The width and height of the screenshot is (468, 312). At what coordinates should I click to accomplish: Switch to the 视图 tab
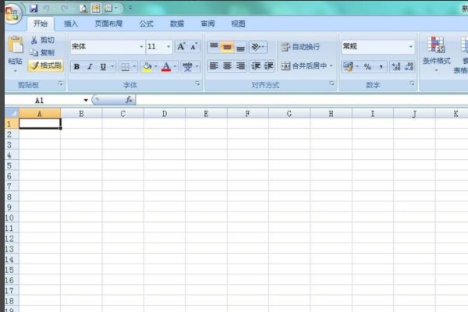point(238,23)
